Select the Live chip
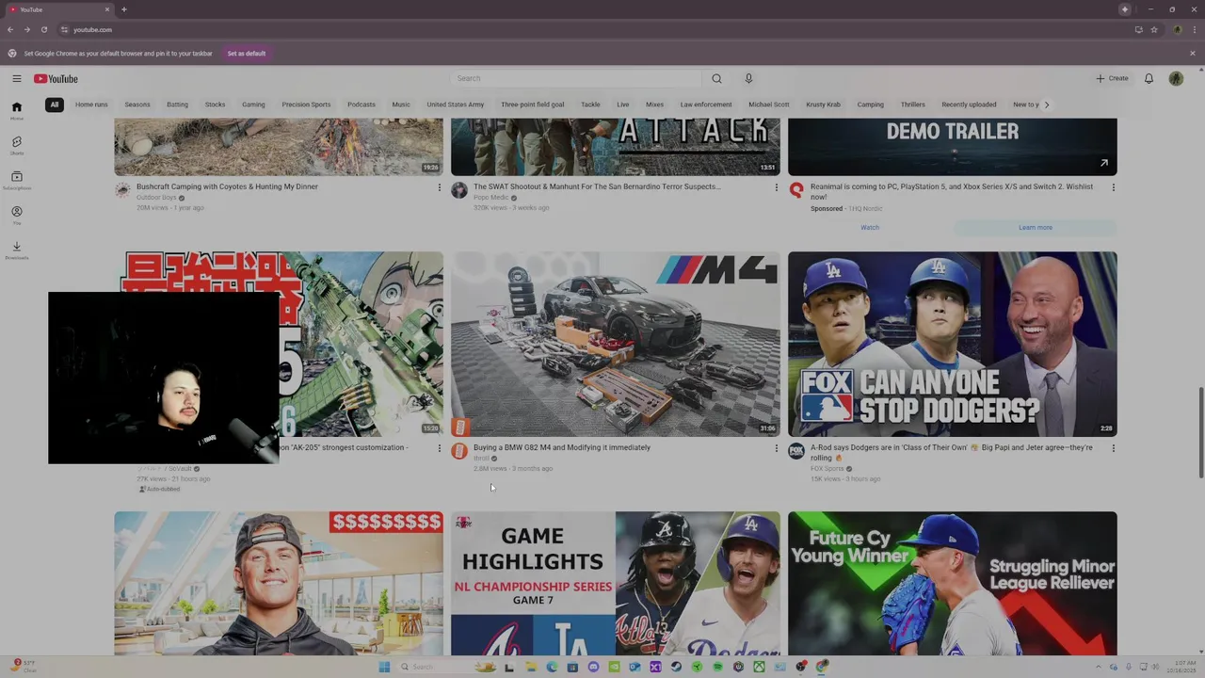 click(x=623, y=105)
